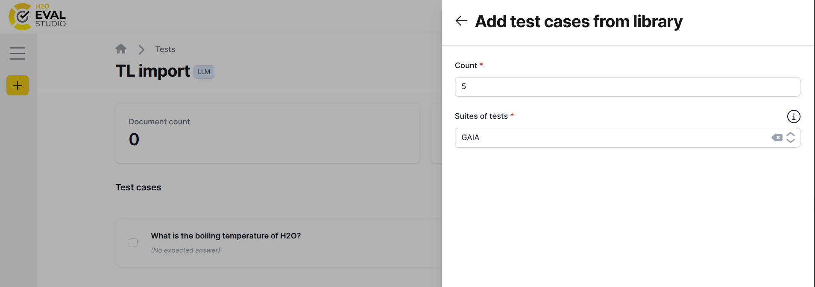Click the LLM badge next to title
The width and height of the screenshot is (815, 287).
pyautogui.click(x=204, y=72)
